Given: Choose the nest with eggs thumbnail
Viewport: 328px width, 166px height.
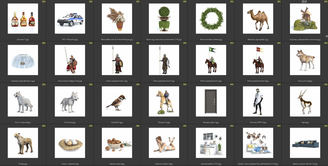Looking at the screenshot, I should (70, 143).
